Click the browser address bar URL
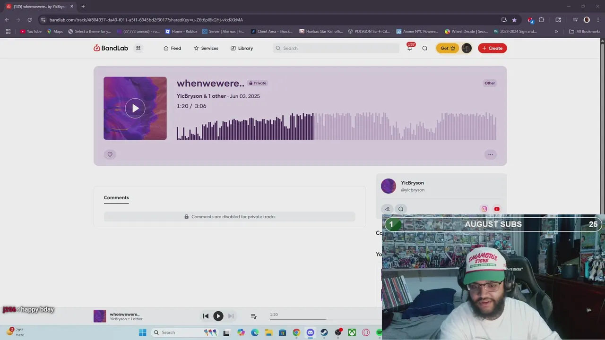This screenshot has width=605, height=340. pos(146,20)
